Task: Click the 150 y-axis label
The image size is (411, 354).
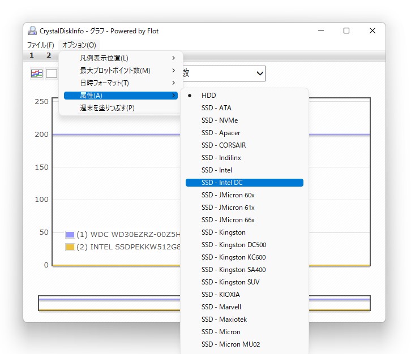Action: [41, 167]
